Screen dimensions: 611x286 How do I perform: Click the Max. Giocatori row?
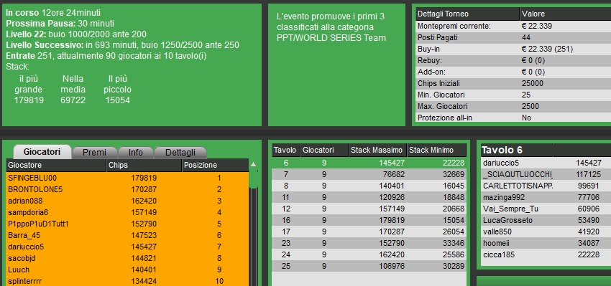click(513, 106)
